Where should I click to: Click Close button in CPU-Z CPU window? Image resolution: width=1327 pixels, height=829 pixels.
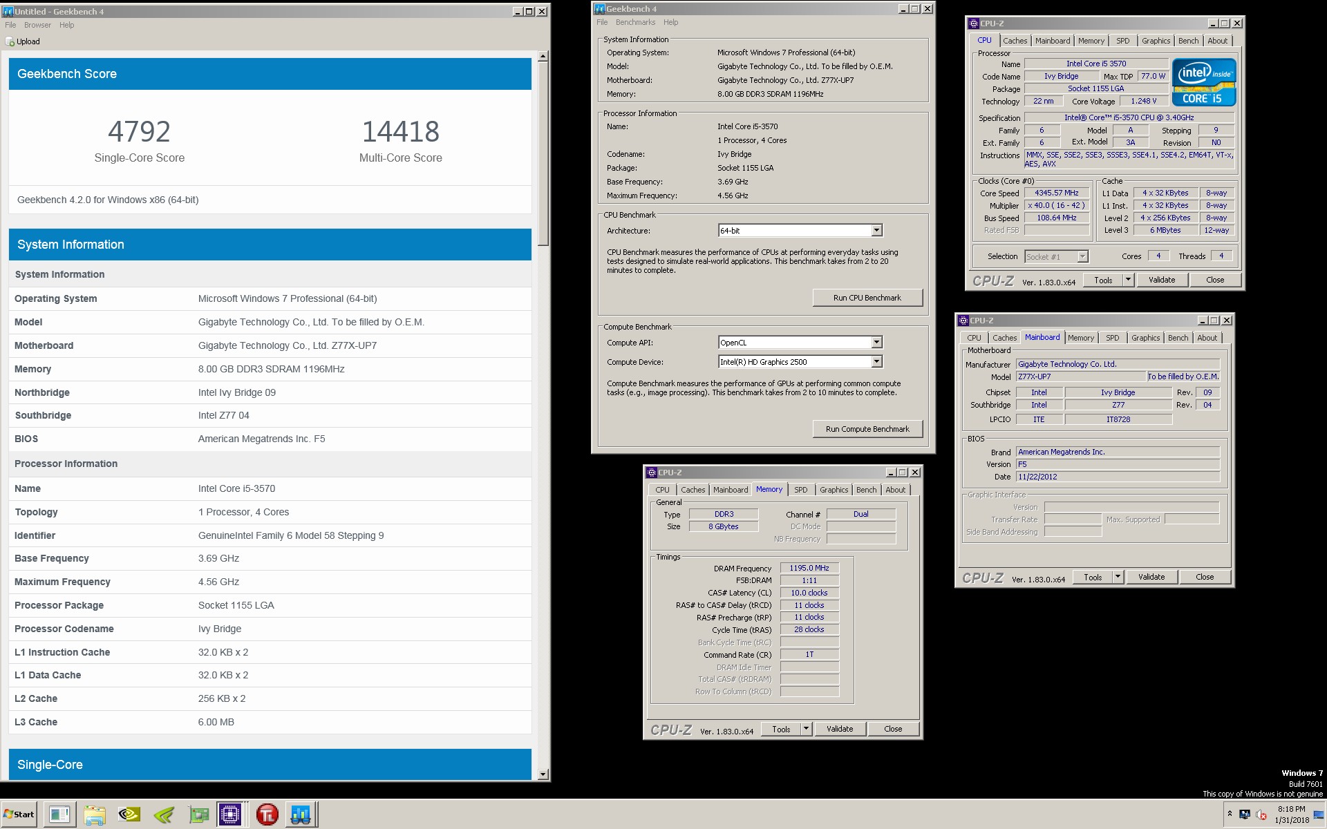click(1215, 280)
